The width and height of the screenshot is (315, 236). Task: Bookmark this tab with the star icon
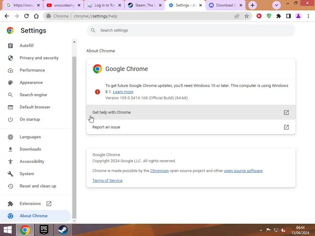point(247,16)
